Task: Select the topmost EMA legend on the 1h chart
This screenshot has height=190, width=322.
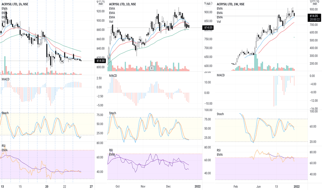Action: pyautogui.click(x=4, y=8)
